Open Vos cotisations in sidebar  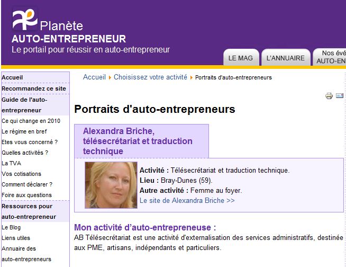point(21,174)
